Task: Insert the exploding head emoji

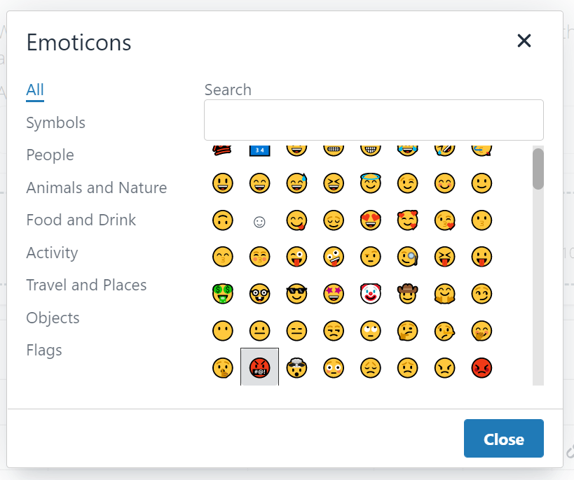Action: [296, 367]
